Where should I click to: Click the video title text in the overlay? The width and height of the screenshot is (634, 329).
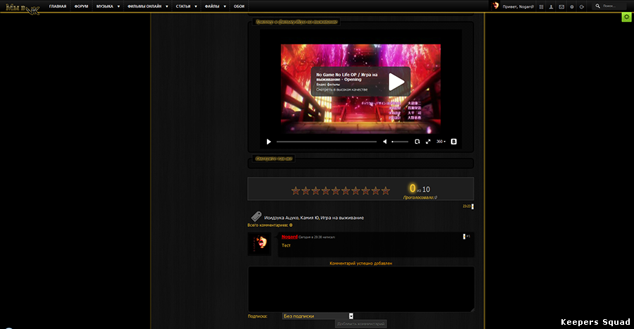pyautogui.click(x=347, y=77)
